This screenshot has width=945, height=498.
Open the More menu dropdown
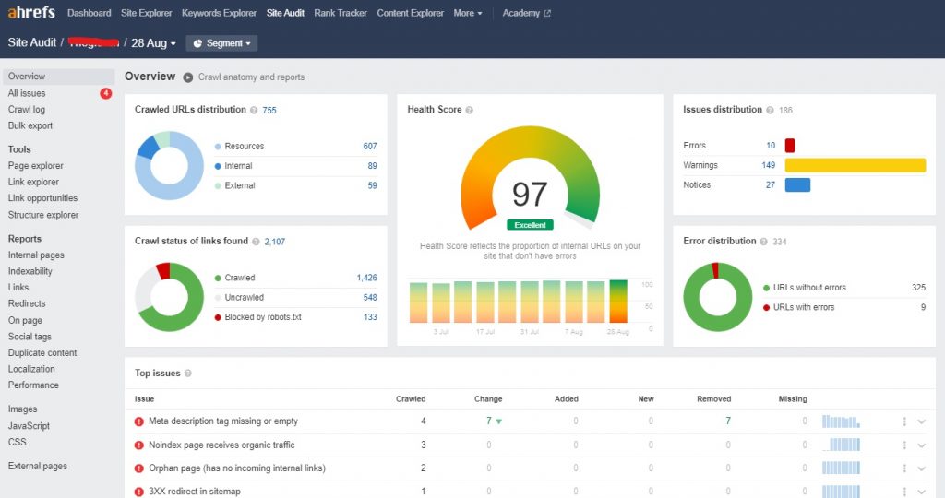tap(468, 13)
